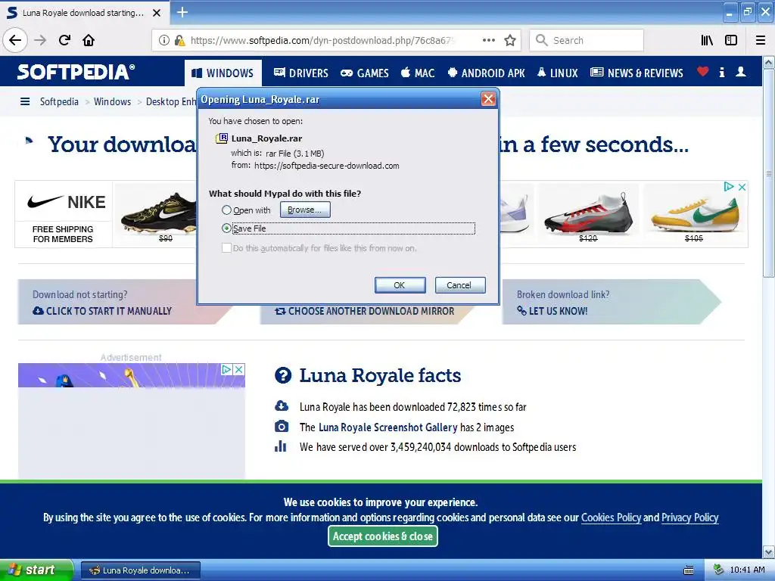This screenshot has width=775, height=581.
Task: Check Do this automatically for files checkbox
Action: (226, 248)
